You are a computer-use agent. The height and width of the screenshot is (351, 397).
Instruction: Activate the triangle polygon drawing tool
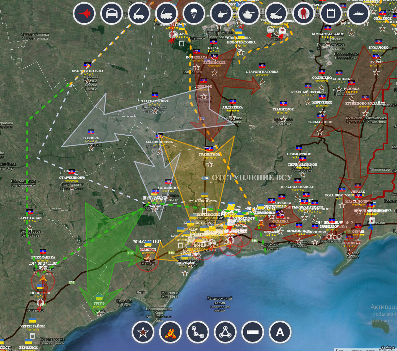[x=225, y=332]
